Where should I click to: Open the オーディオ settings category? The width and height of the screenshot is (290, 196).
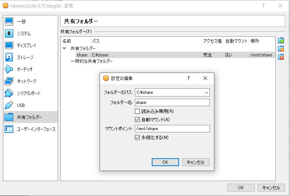point(30,70)
